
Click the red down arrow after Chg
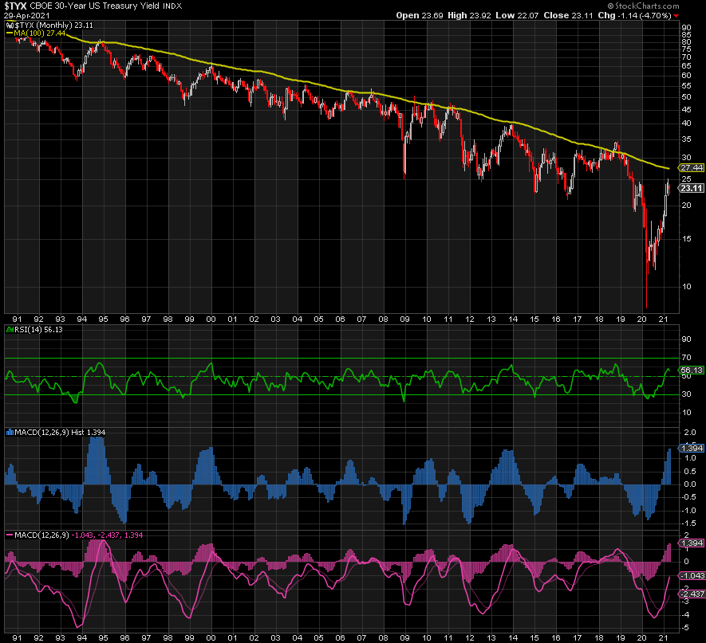pyautogui.click(x=676, y=16)
